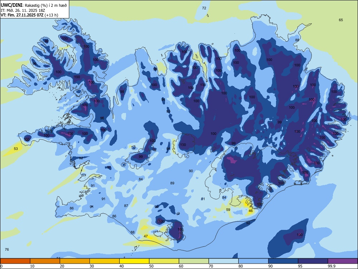Click the '53' humidity value on the map
This screenshot has height=269, width=358.
point(16,149)
